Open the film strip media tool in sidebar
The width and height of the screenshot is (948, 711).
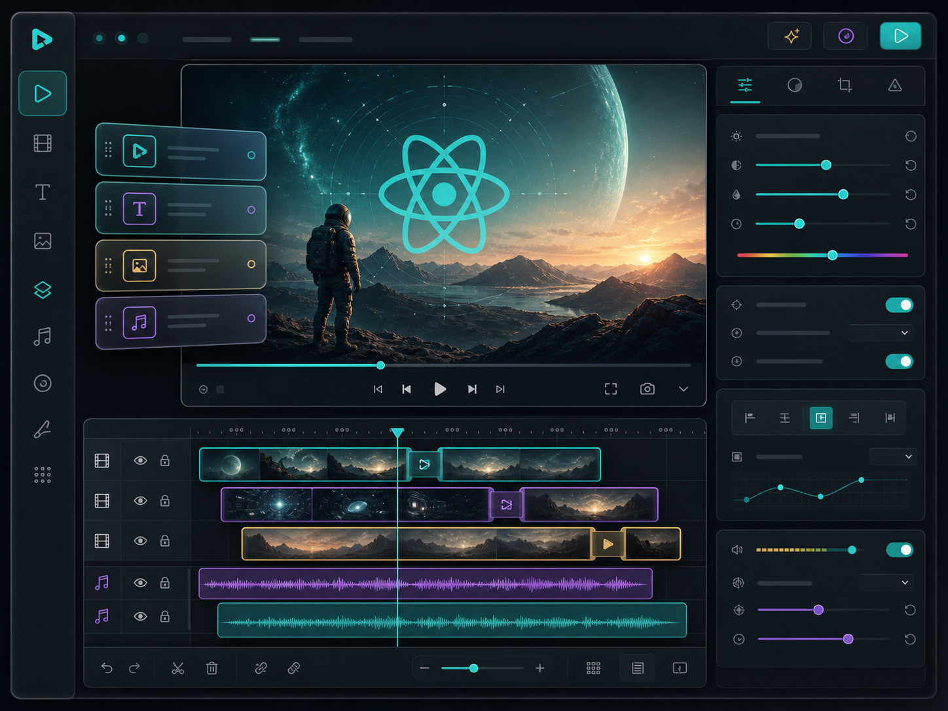click(x=43, y=143)
